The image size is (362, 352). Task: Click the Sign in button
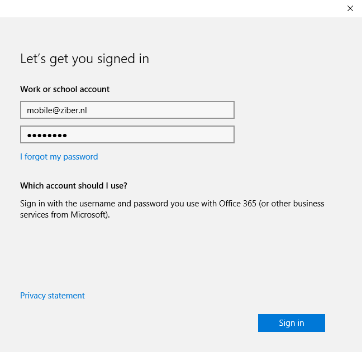tap(292, 323)
